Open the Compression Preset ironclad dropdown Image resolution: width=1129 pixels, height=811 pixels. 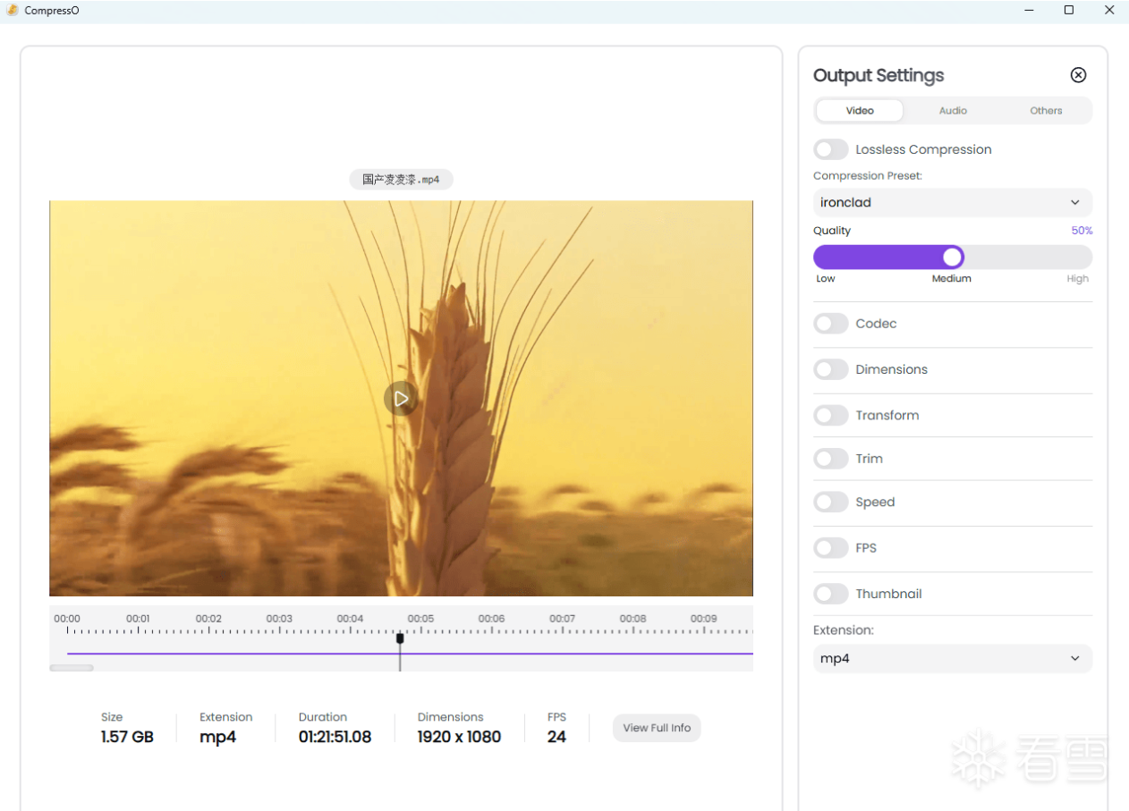[x=953, y=202]
